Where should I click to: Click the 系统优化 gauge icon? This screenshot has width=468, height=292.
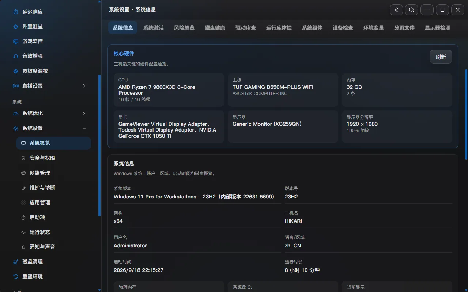16,114
